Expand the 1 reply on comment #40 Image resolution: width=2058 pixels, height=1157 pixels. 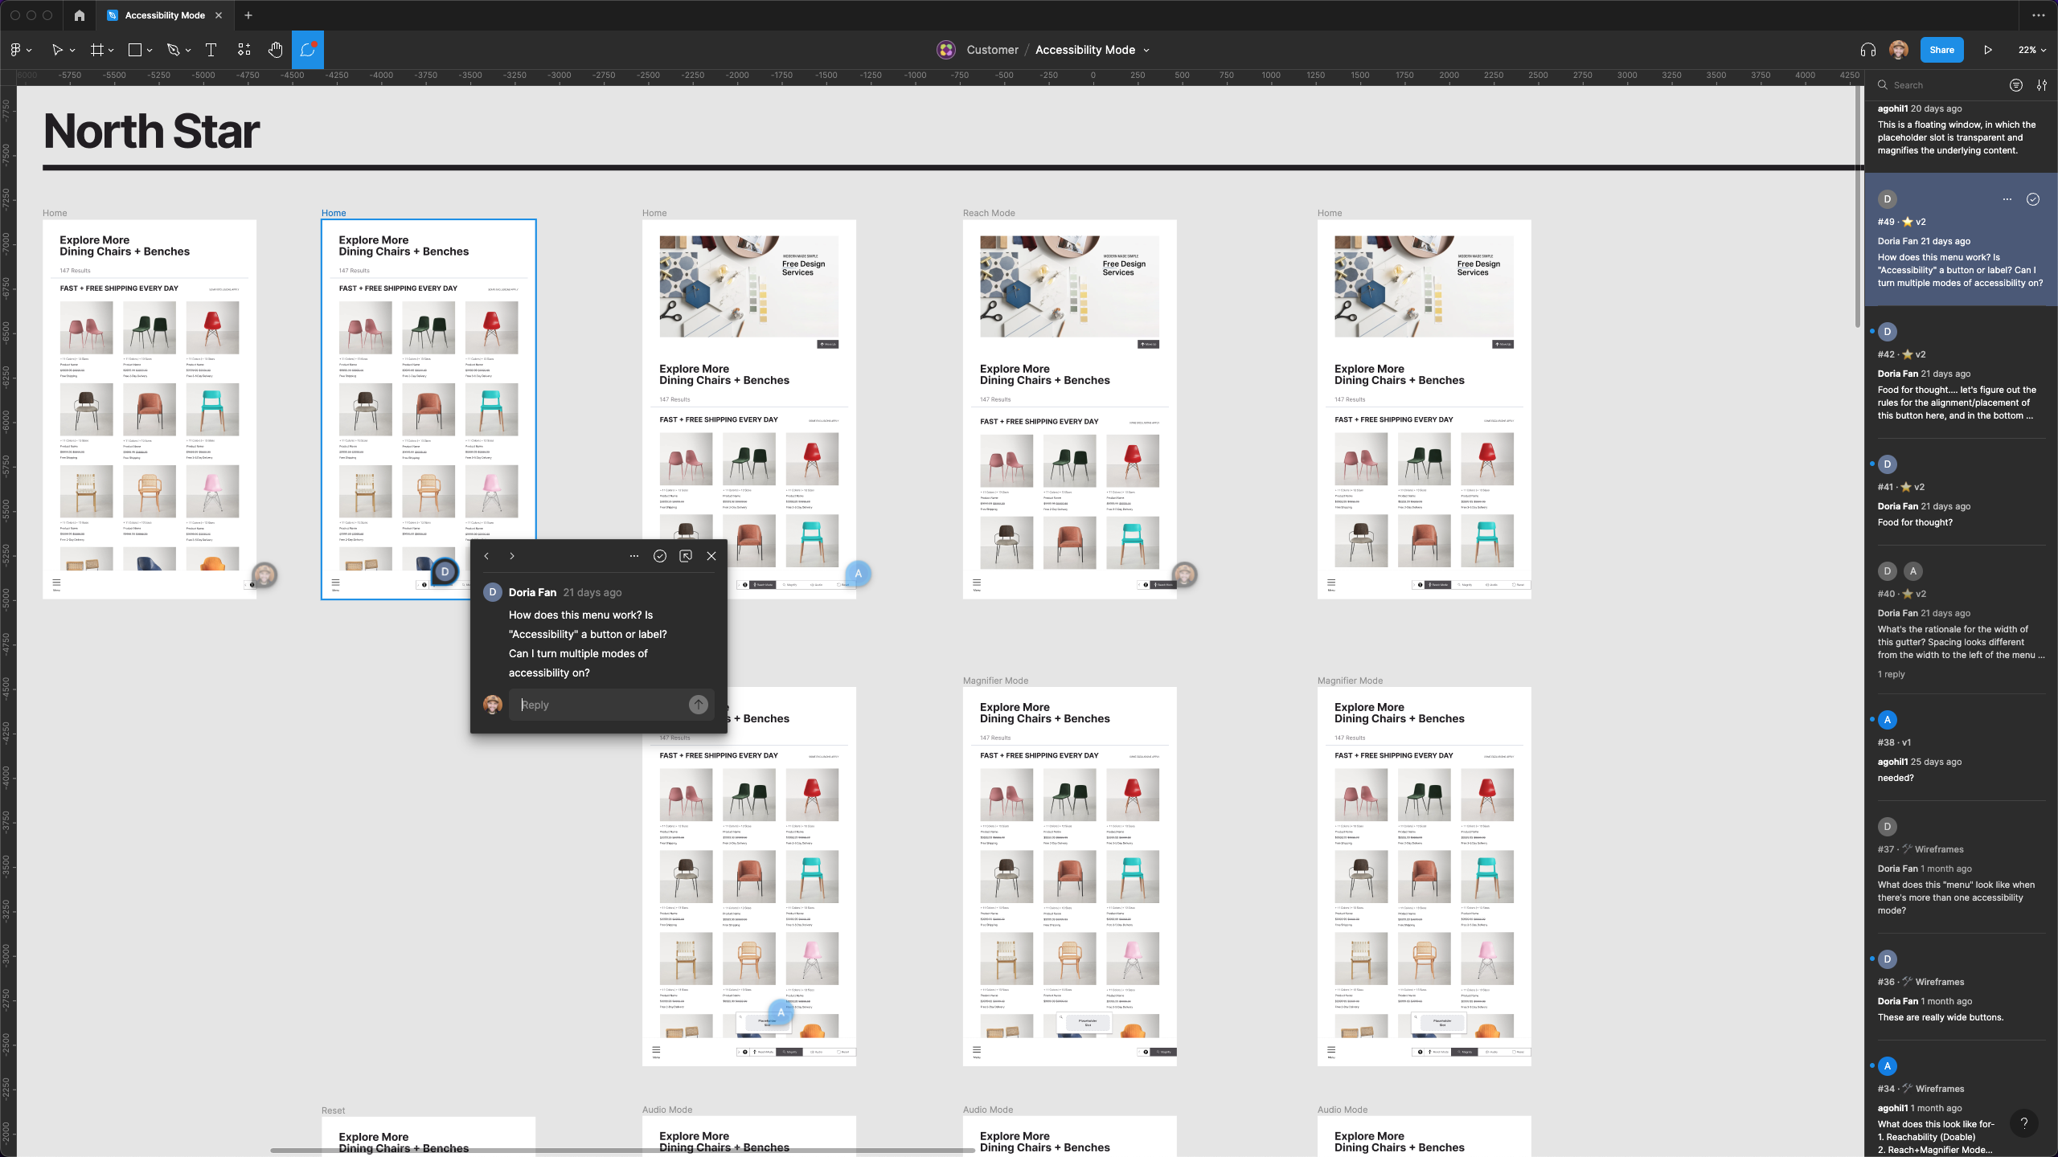[1891, 674]
